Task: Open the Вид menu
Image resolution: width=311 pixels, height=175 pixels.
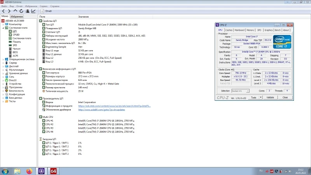Action: tap(12, 6)
